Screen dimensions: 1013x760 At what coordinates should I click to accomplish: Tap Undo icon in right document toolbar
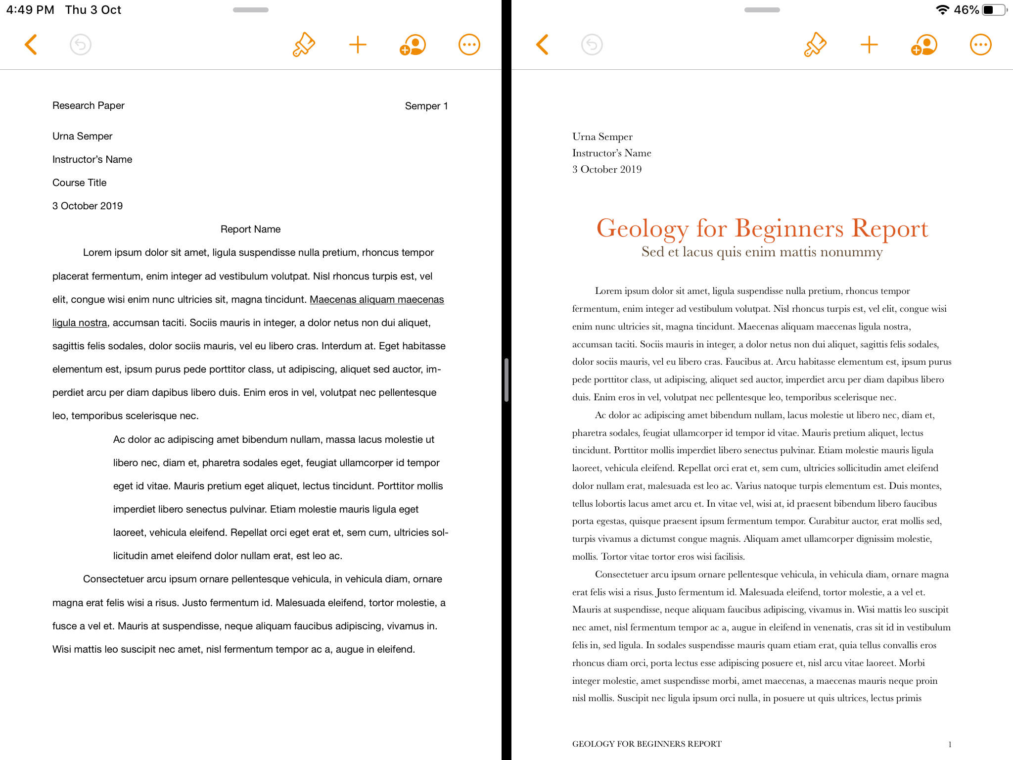[592, 45]
